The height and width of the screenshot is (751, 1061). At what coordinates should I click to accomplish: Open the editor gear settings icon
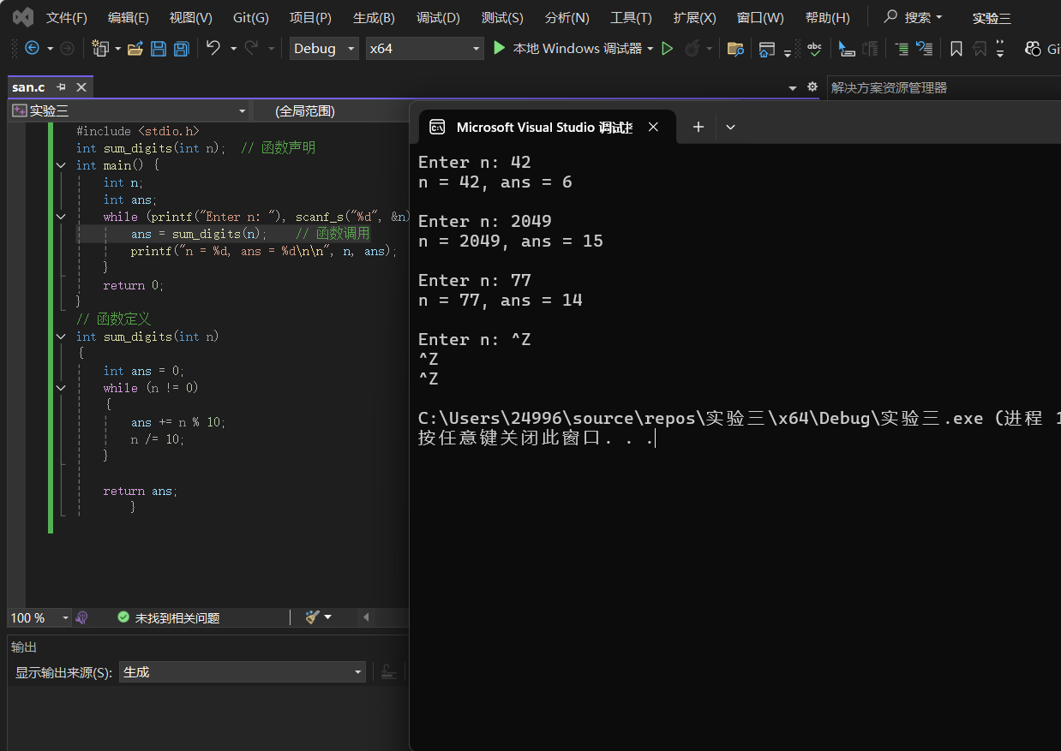[x=812, y=87]
